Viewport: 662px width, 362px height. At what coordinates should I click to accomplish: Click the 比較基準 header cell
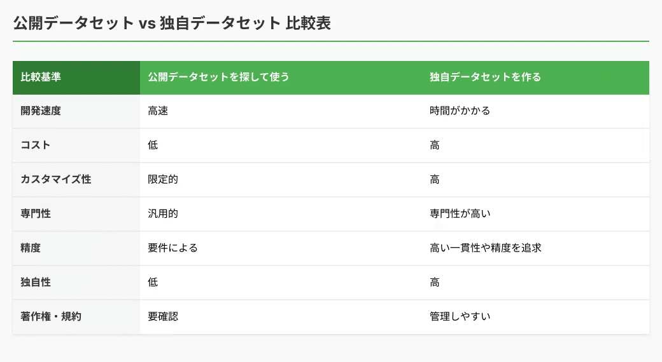(76, 77)
